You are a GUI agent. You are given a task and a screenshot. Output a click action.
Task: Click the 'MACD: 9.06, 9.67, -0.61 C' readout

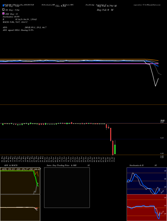click(x=15, y=22)
